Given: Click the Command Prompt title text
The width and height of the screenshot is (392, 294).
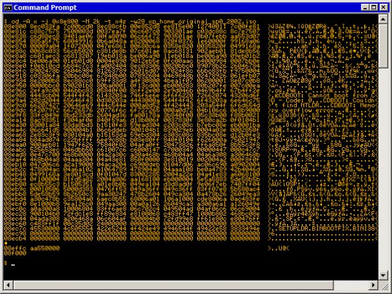Looking at the screenshot, I should 45,7.
